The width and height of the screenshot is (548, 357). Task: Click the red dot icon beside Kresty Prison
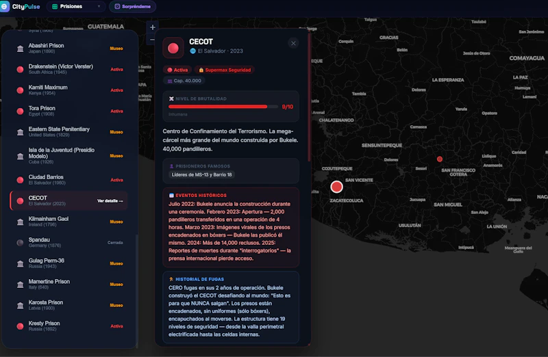tap(21, 326)
